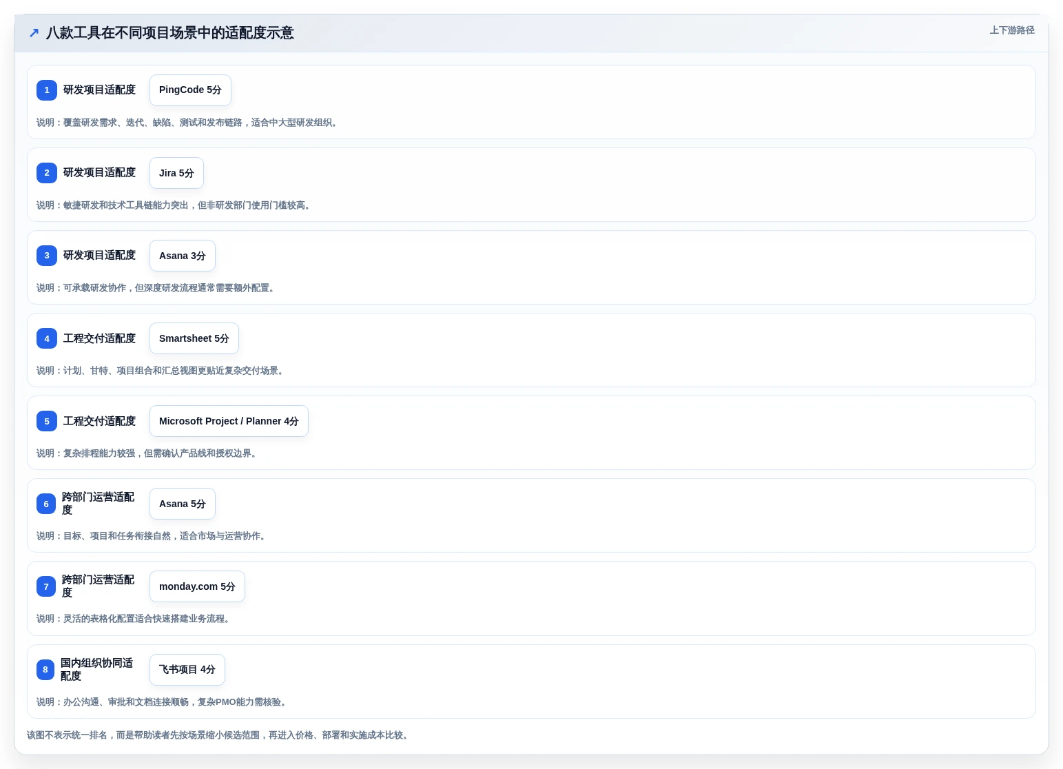Select the Microsoft Project / Planner 4分 chip
Screen dimensions: 1063x769
click(x=229, y=421)
